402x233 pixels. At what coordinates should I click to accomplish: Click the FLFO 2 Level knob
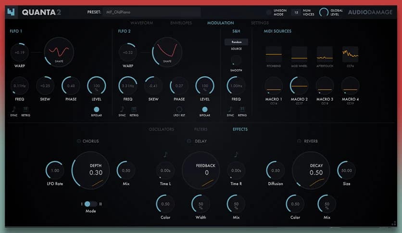point(204,86)
